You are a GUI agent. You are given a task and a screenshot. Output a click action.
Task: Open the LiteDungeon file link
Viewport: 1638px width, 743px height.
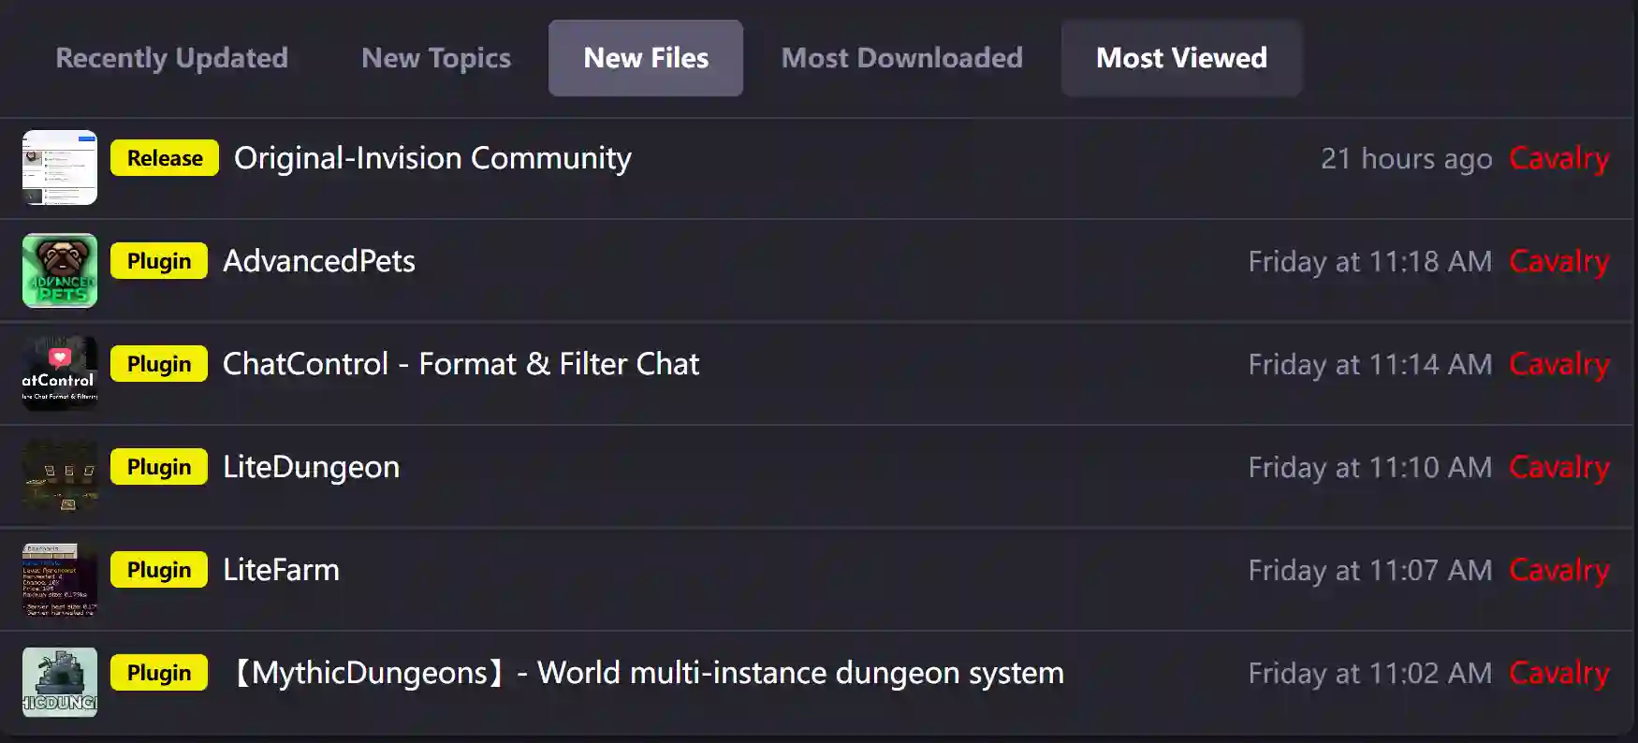[x=311, y=467]
